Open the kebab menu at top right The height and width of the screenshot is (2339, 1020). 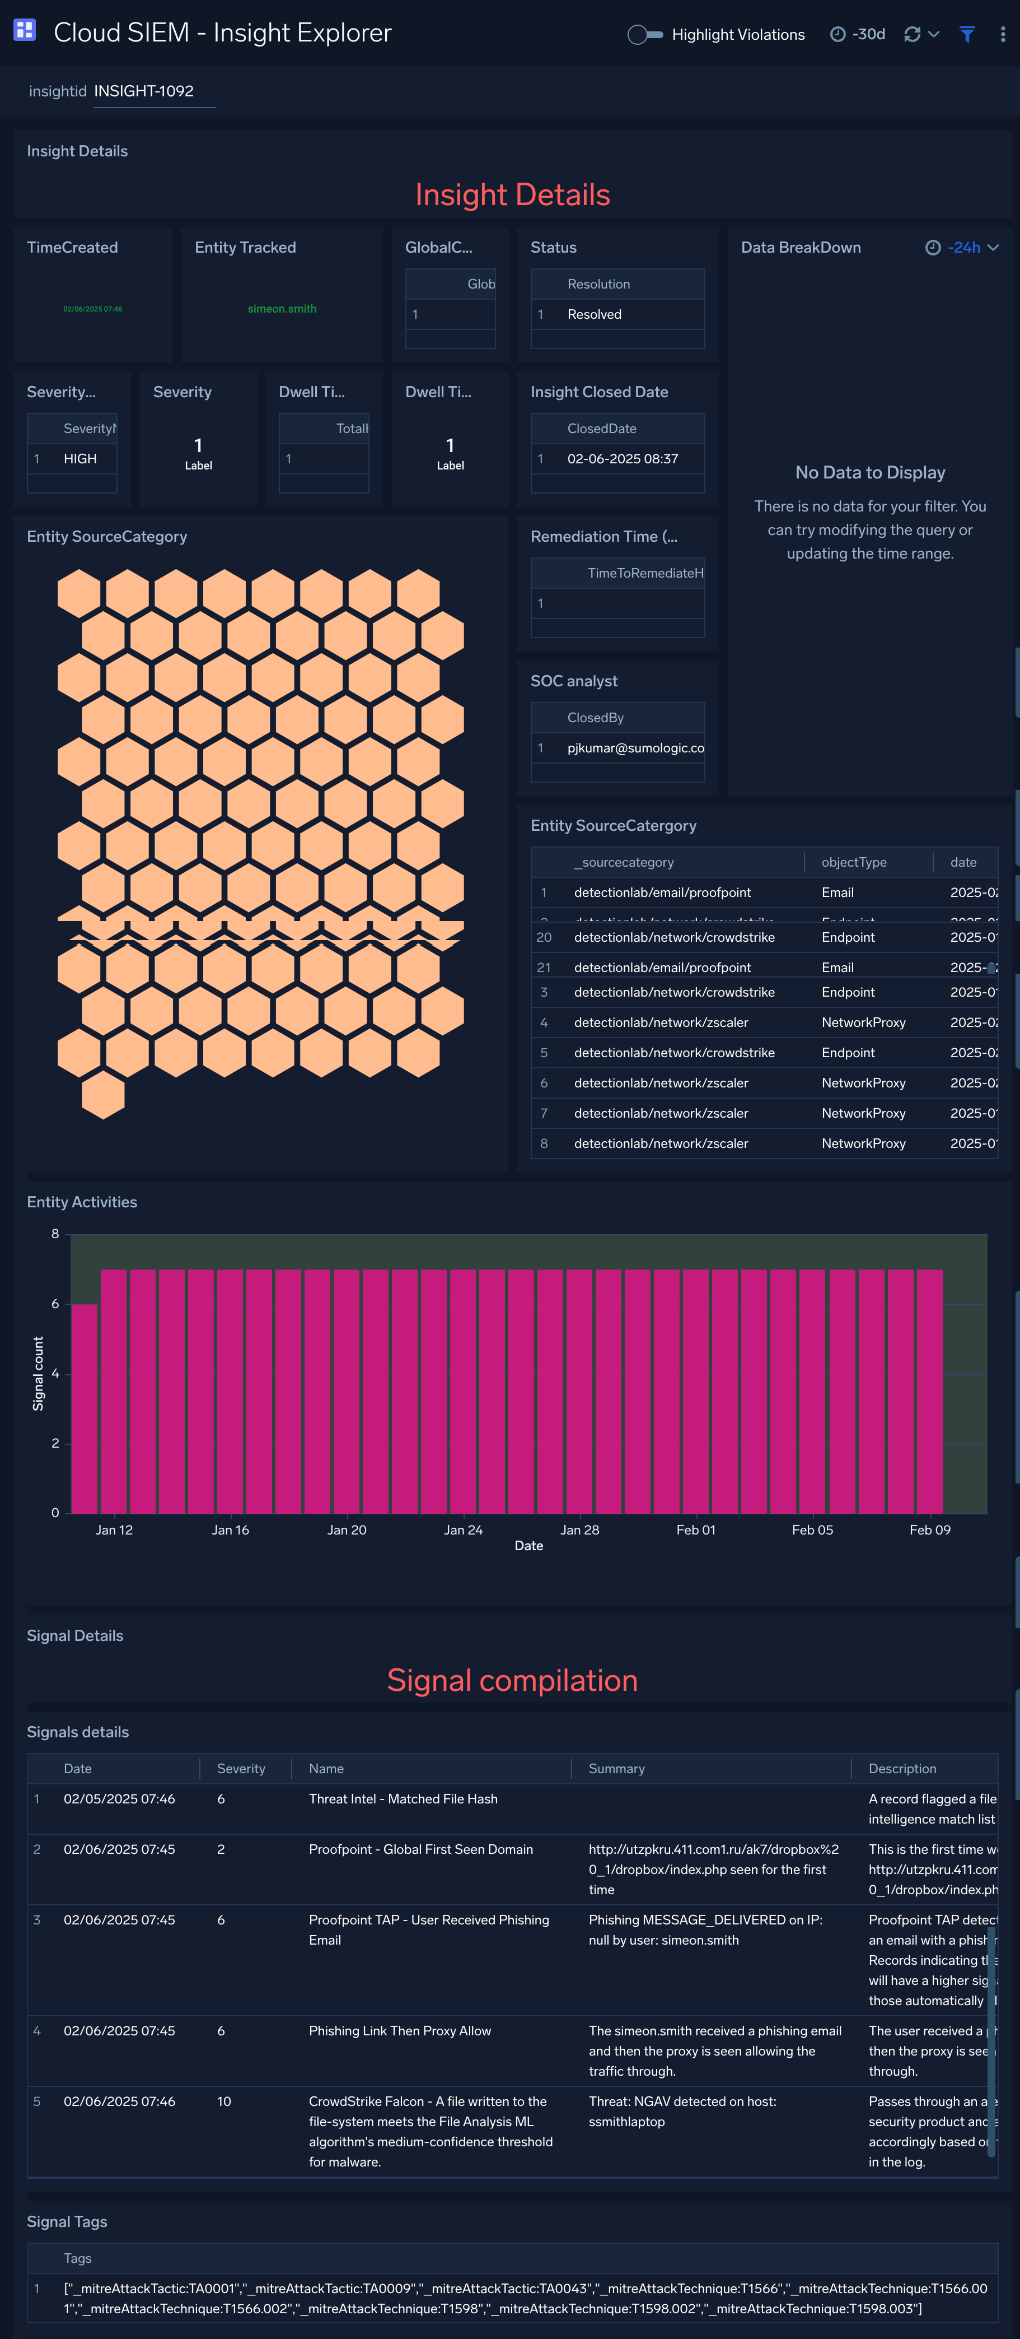1002,35
